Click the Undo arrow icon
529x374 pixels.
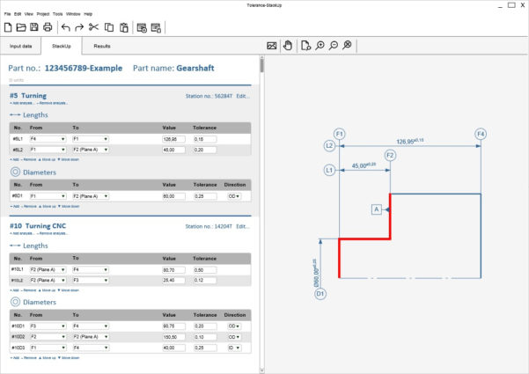click(65, 28)
